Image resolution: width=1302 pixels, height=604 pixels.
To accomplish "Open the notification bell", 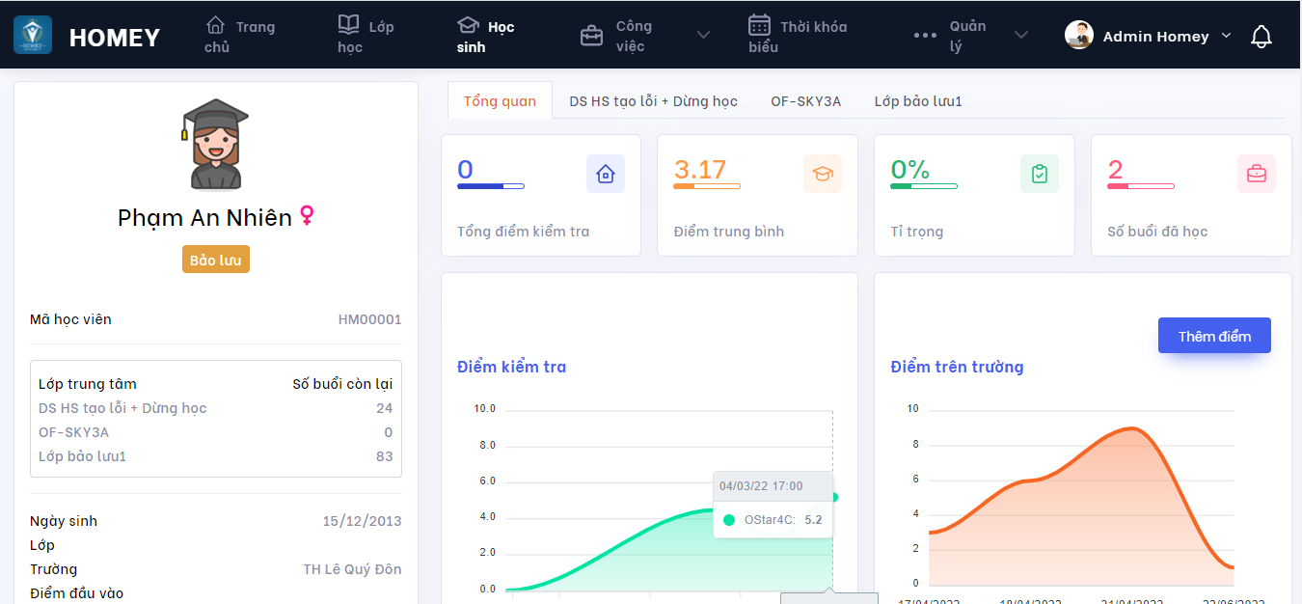I will click(x=1261, y=37).
